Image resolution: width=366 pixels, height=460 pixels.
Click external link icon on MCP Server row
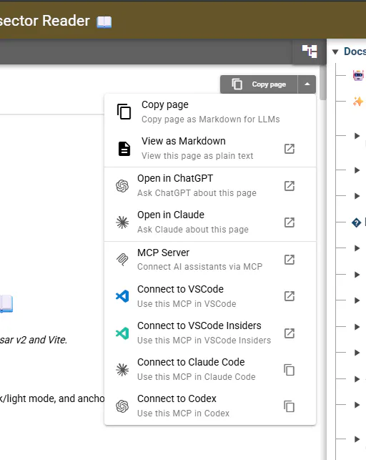click(x=290, y=260)
